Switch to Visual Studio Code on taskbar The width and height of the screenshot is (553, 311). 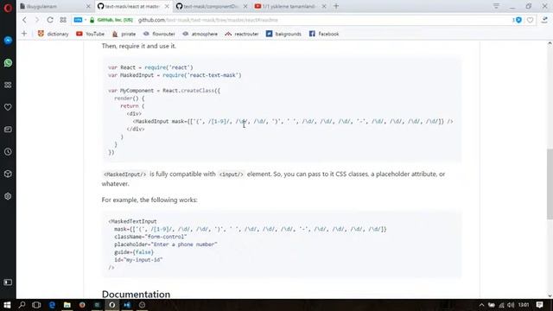pyautogui.click(x=127, y=305)
